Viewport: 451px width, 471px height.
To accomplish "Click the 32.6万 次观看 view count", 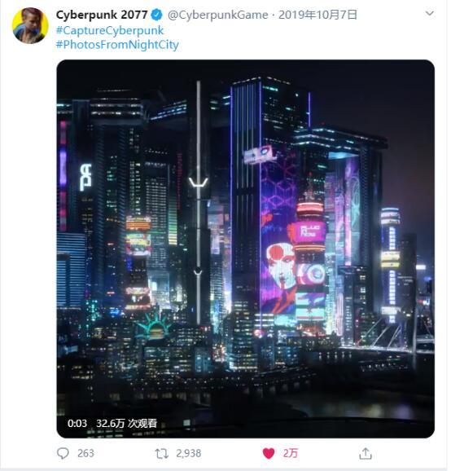I will click(x=126, y=423).
